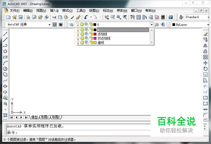Open the 编辑(E) menu

(x=28, y=10)
